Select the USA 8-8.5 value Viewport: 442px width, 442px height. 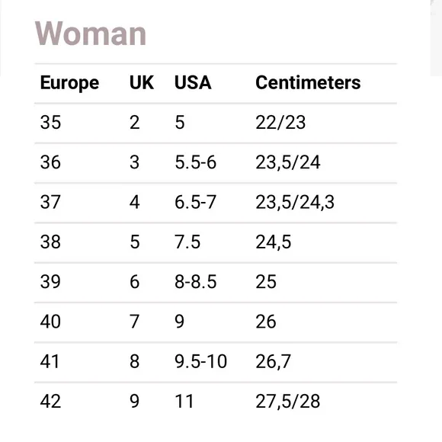click(x=196, y=282)
